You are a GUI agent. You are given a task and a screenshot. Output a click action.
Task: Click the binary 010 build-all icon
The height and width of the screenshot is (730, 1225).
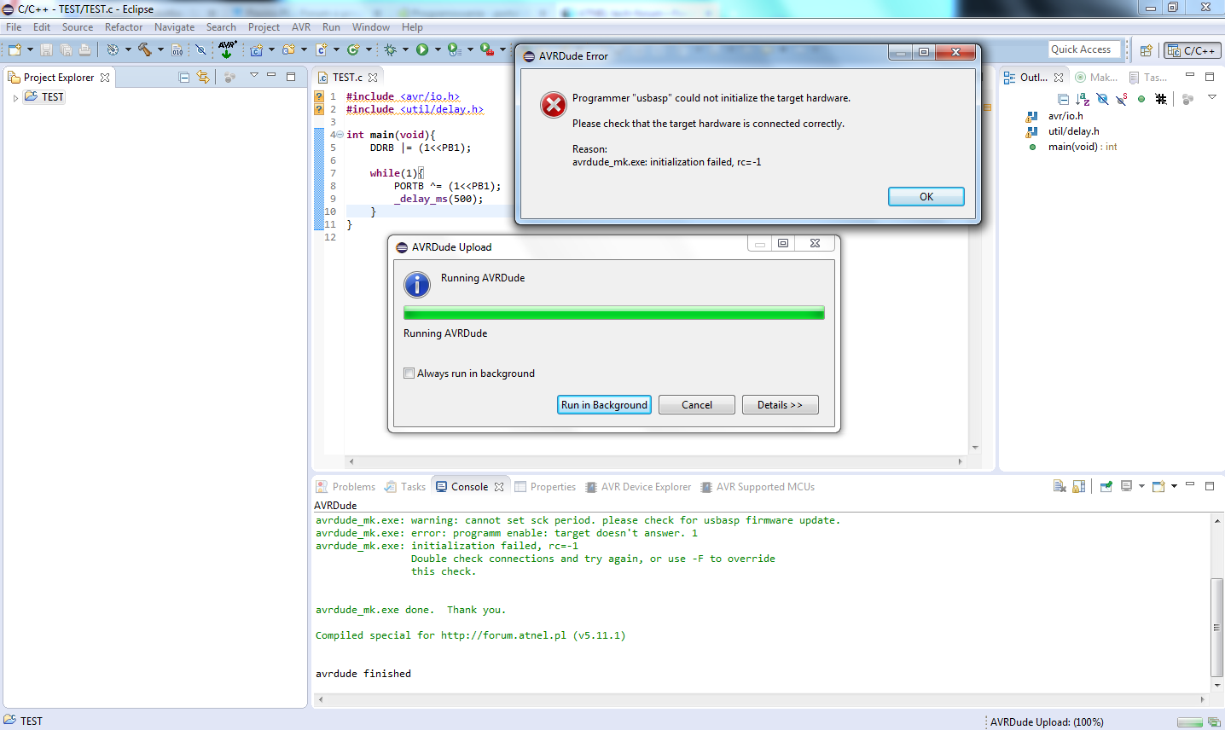177,49
